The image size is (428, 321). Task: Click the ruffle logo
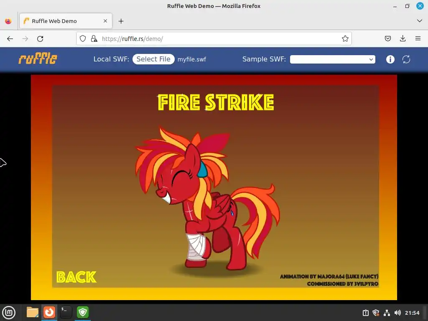click(x=38, y=58)
